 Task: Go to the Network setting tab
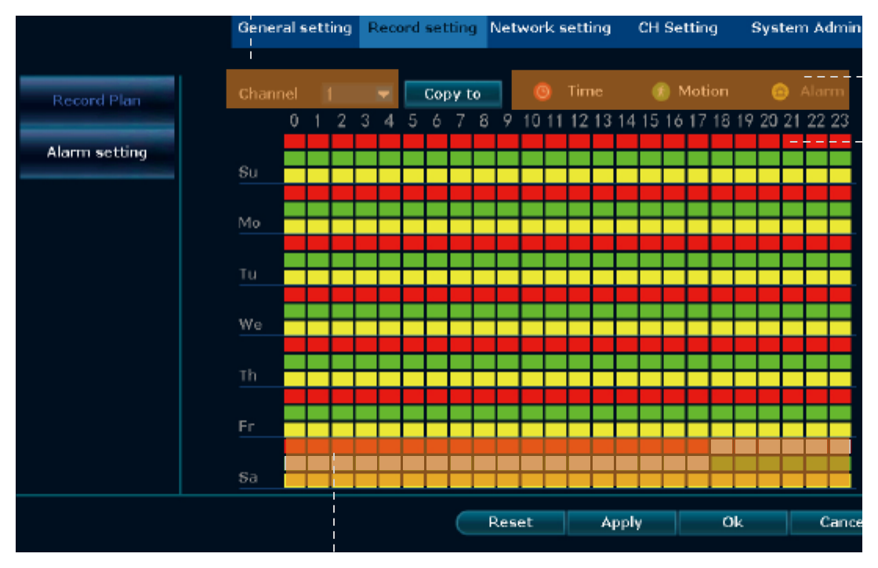click(550, 28)
